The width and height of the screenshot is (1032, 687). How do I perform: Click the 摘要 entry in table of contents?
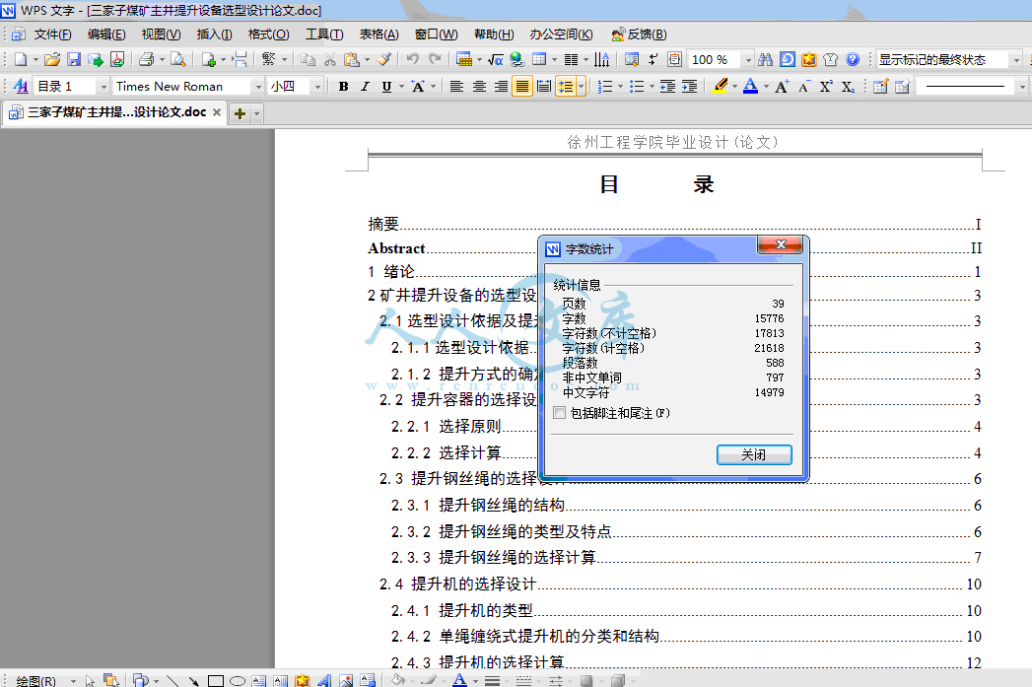pyautogui.click(x=383, y=225)
